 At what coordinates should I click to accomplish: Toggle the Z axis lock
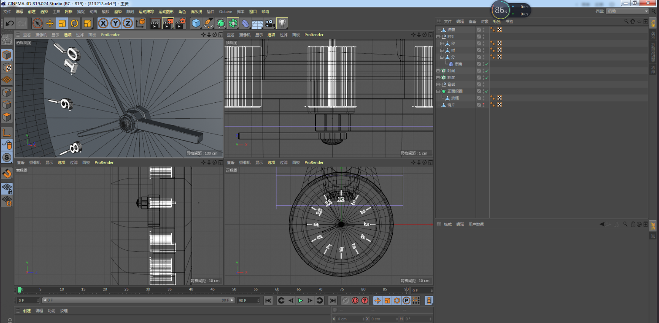pos(128,23)
